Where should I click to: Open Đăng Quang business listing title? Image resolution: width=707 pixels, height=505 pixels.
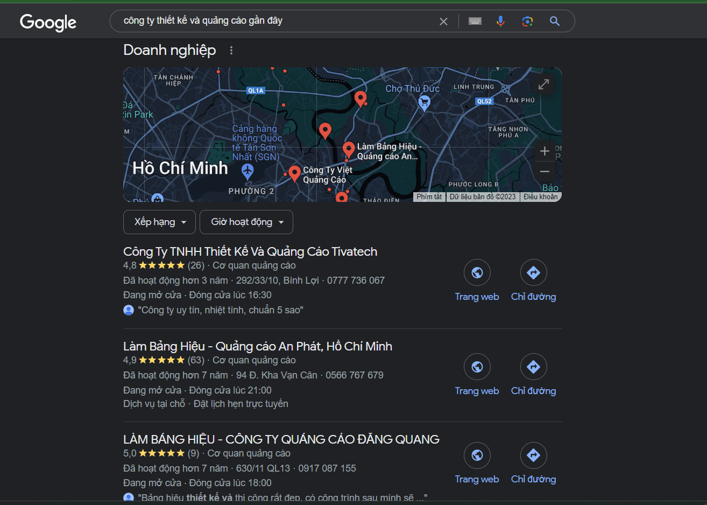point(281,439)
